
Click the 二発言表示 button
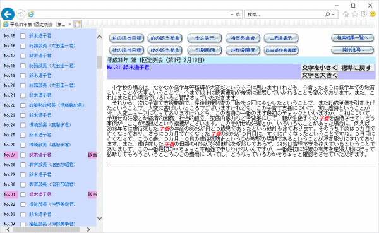281,38
